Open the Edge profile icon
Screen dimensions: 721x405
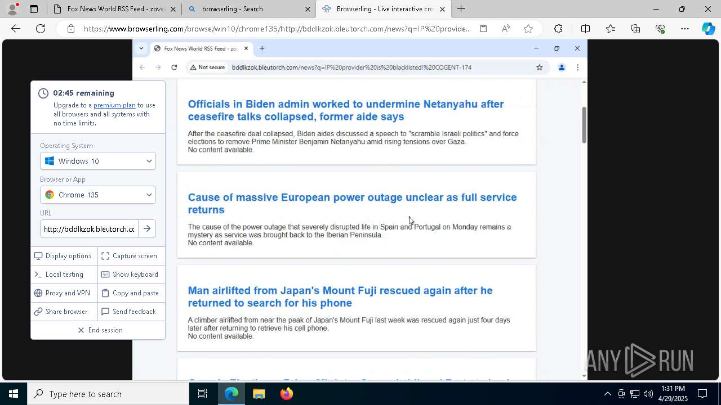click(12, 9)
